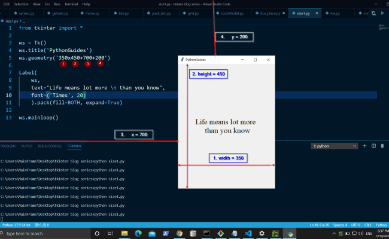Focus the 'Type here to search' box

[45, 233]
